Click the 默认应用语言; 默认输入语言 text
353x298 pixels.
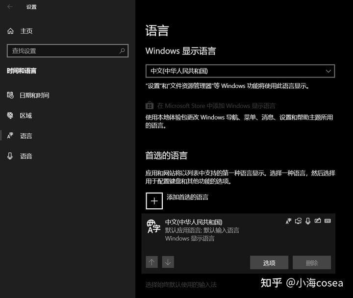click(202, 230)
